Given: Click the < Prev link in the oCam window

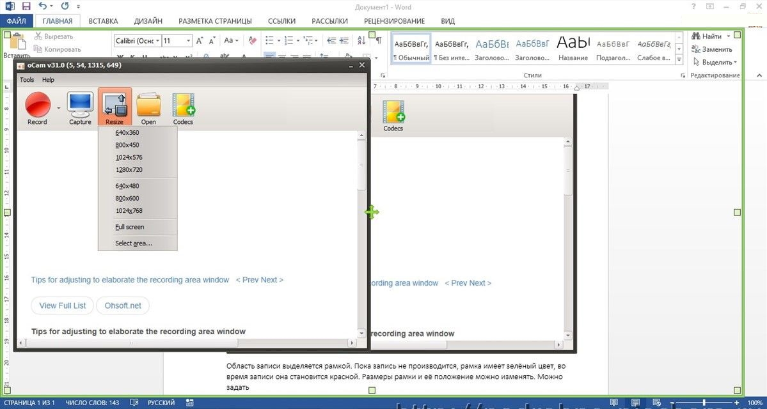Looking at the screenshot, I should 247,280.
